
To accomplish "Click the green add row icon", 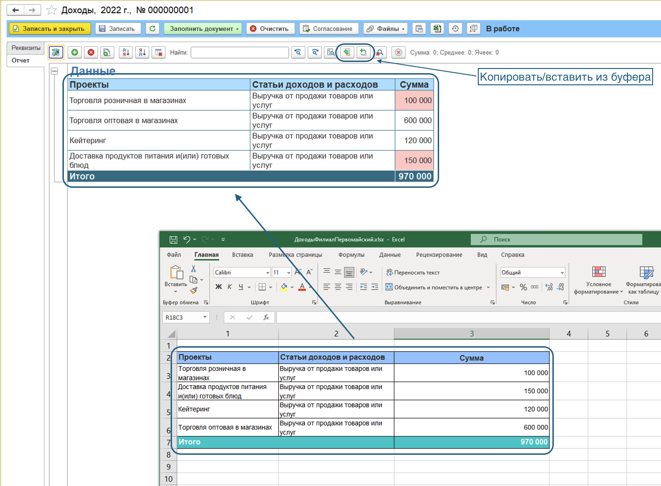I will coord(75,52).
